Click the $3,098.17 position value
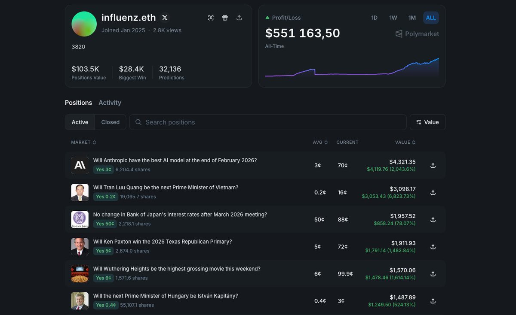 (403, 189)
